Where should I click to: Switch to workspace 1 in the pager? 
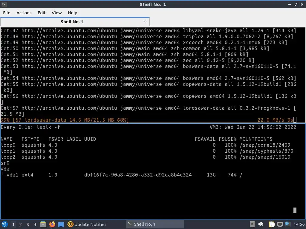point(13,225)
